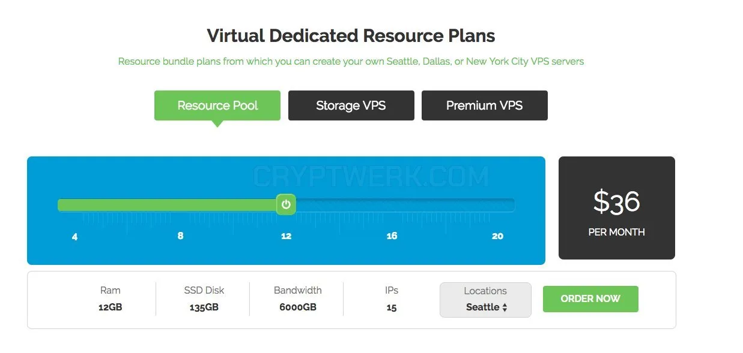Viewport: 743px width, 353px height.
Task: Set slider to the 4 mark
Action: [74, 236]
